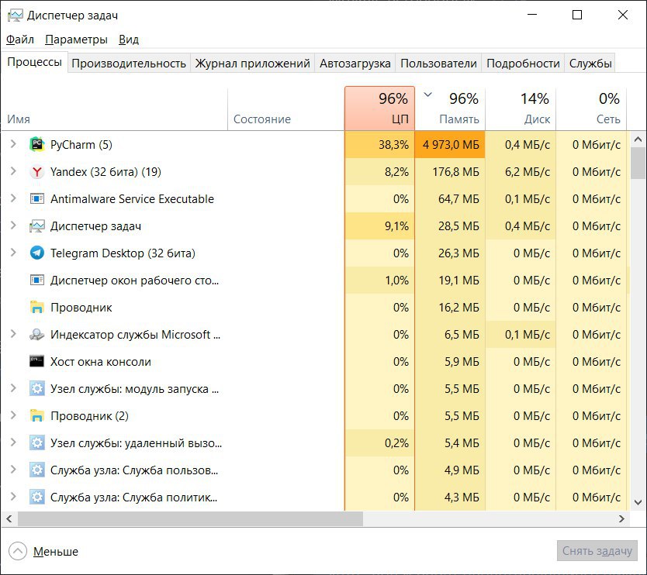Open the Параметры menu

(76, 40)
